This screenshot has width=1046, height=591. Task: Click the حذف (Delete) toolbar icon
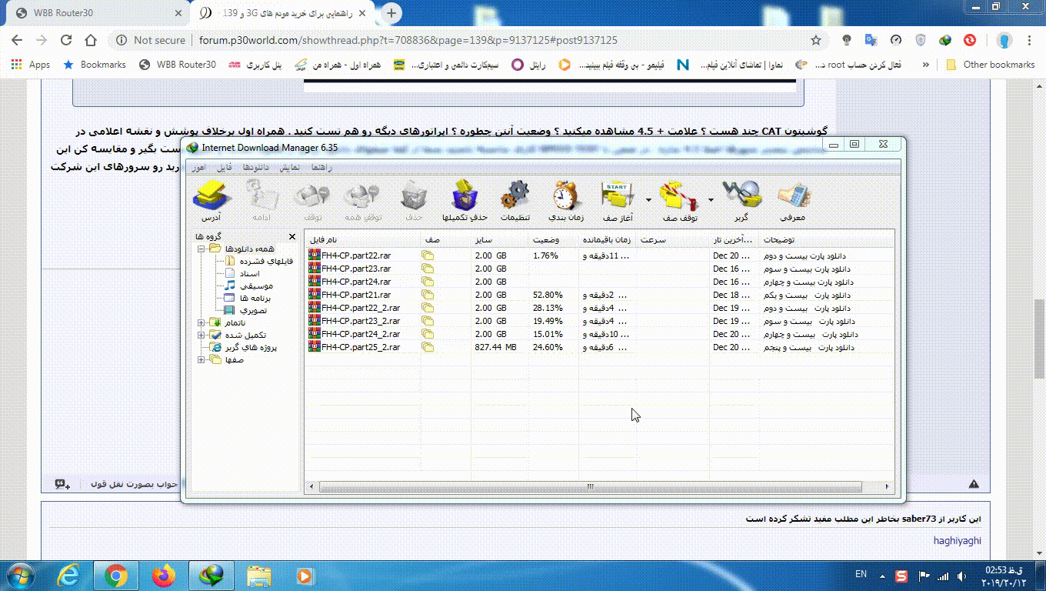[414, 200]
